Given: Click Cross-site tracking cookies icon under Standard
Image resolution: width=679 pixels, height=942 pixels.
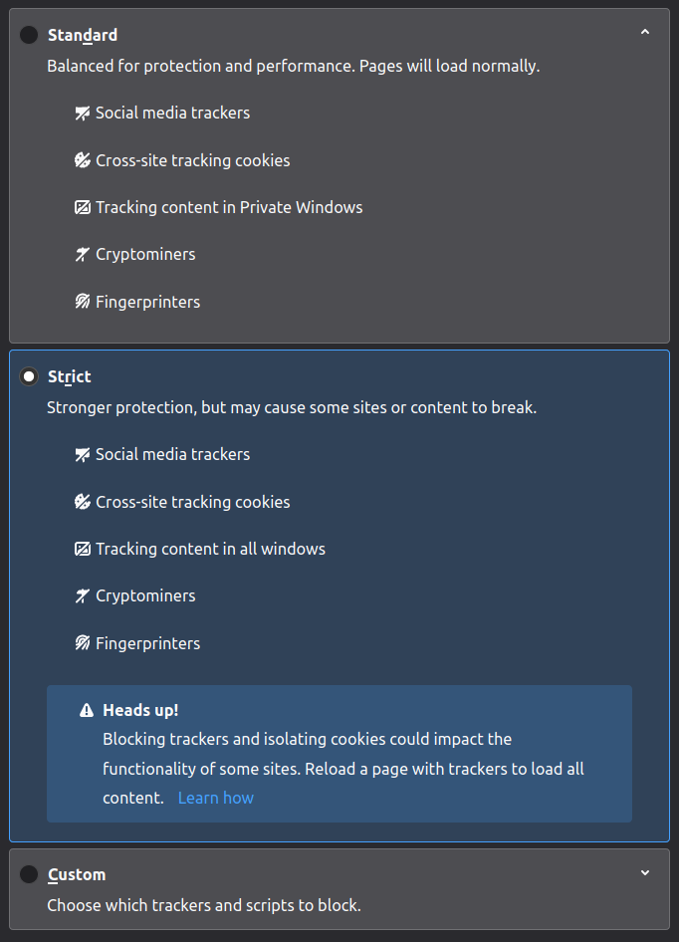Looking at the screenshot, I should coord(83,160).
